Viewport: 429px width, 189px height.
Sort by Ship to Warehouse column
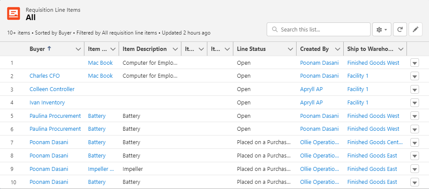point(370,49)
